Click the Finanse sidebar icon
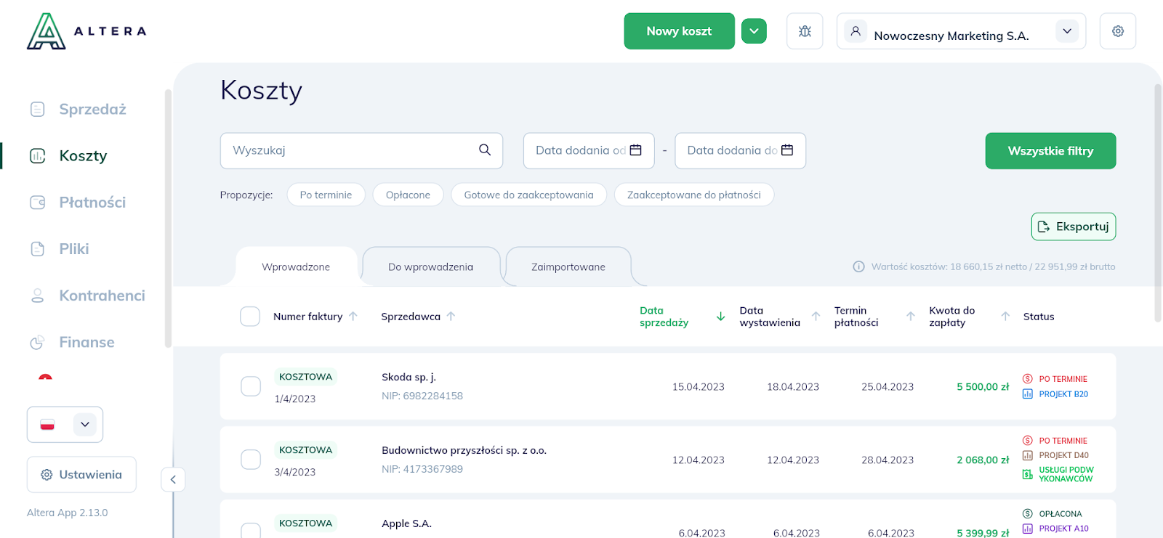Screen dimensions: 1163x538 [38, 342]
